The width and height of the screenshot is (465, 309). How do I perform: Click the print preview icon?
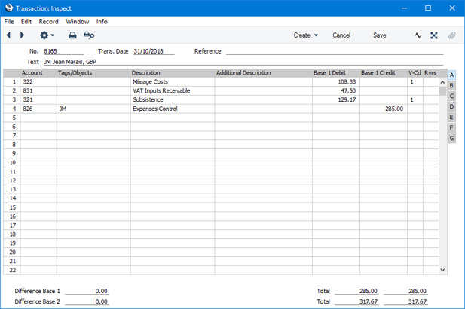tap(89, 35)
